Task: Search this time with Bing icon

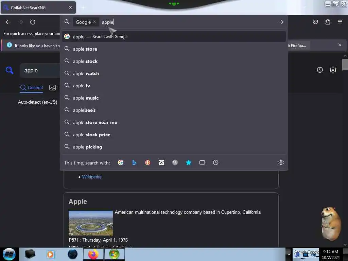Action: (x=134, y=162)
